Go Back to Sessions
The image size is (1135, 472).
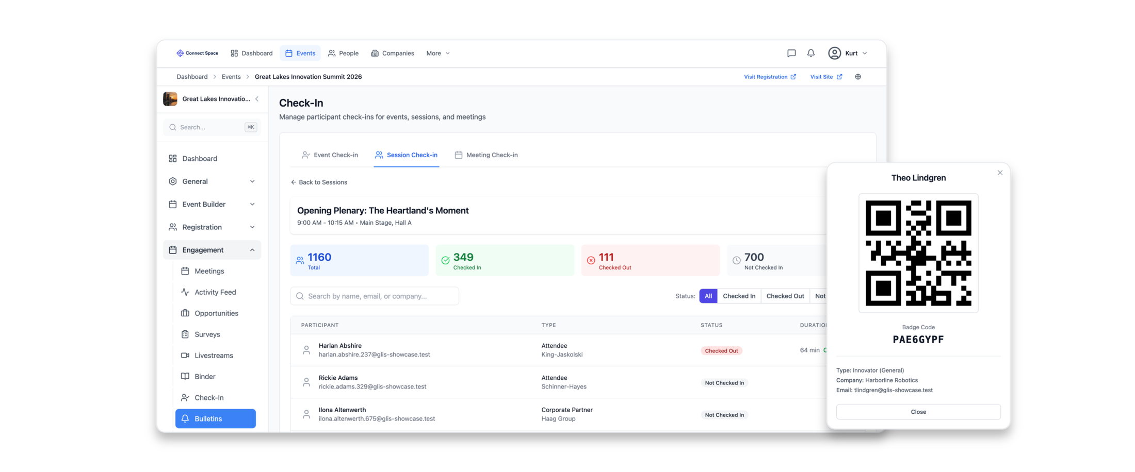click(x=319, y=182)
